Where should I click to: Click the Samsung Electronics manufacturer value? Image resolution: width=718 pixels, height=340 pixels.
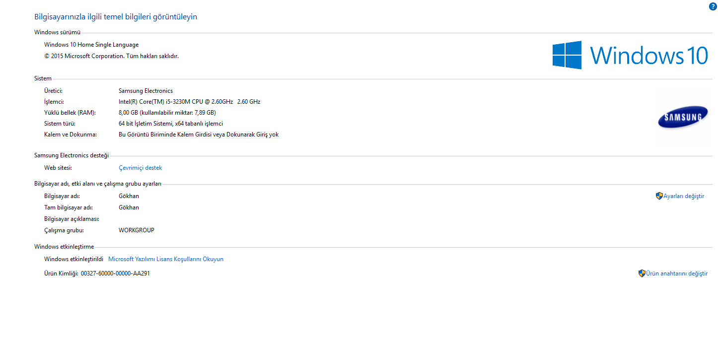(x=145, y=91)
